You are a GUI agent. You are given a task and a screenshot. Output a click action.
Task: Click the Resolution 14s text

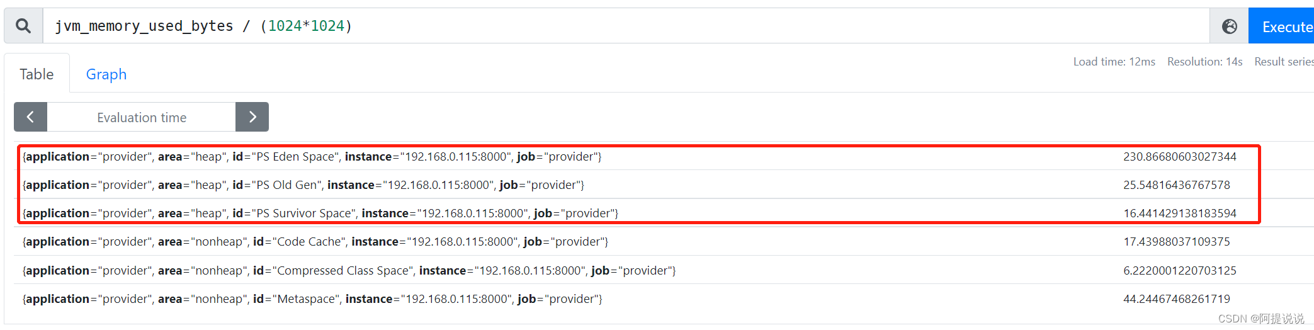point(1204,62)
